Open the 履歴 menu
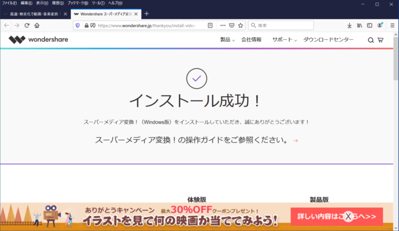Image resolution: width=399 pixels, height=231 pixels. pyautogui.click(x=58, y=3)
